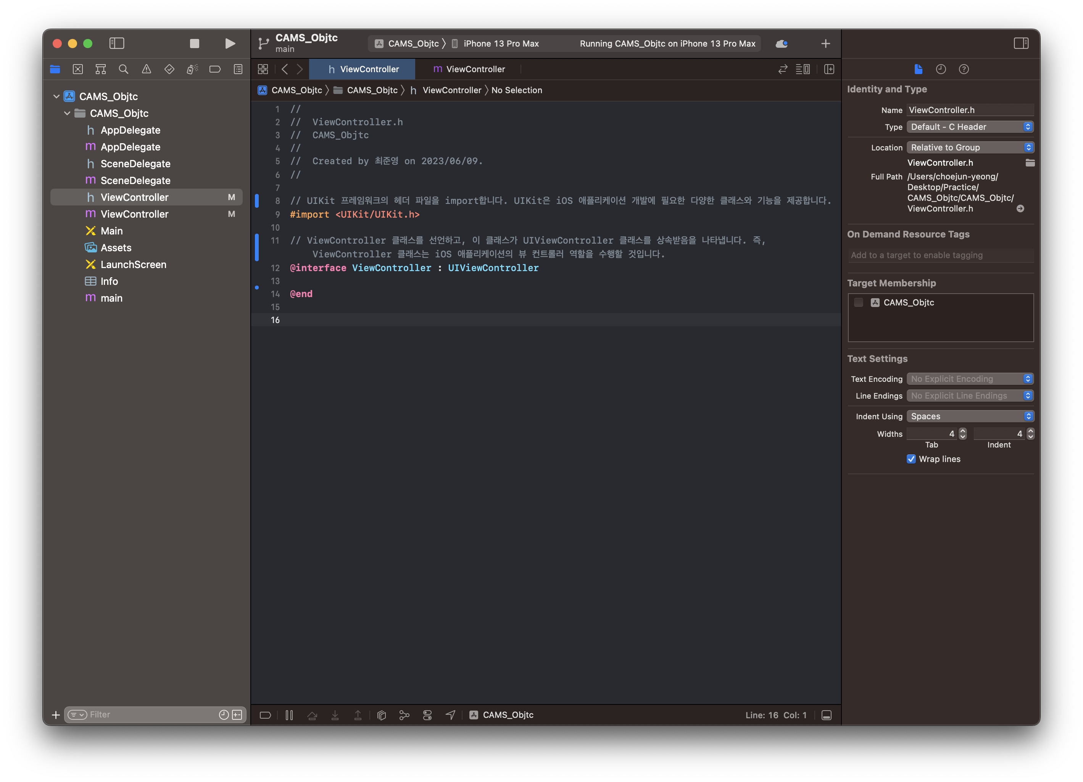Click the Simulate Location arrow icon

pyautogui.click(x=450, y=715)
